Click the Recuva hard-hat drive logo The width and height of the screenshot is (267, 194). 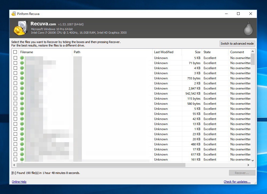coord(20,28)
